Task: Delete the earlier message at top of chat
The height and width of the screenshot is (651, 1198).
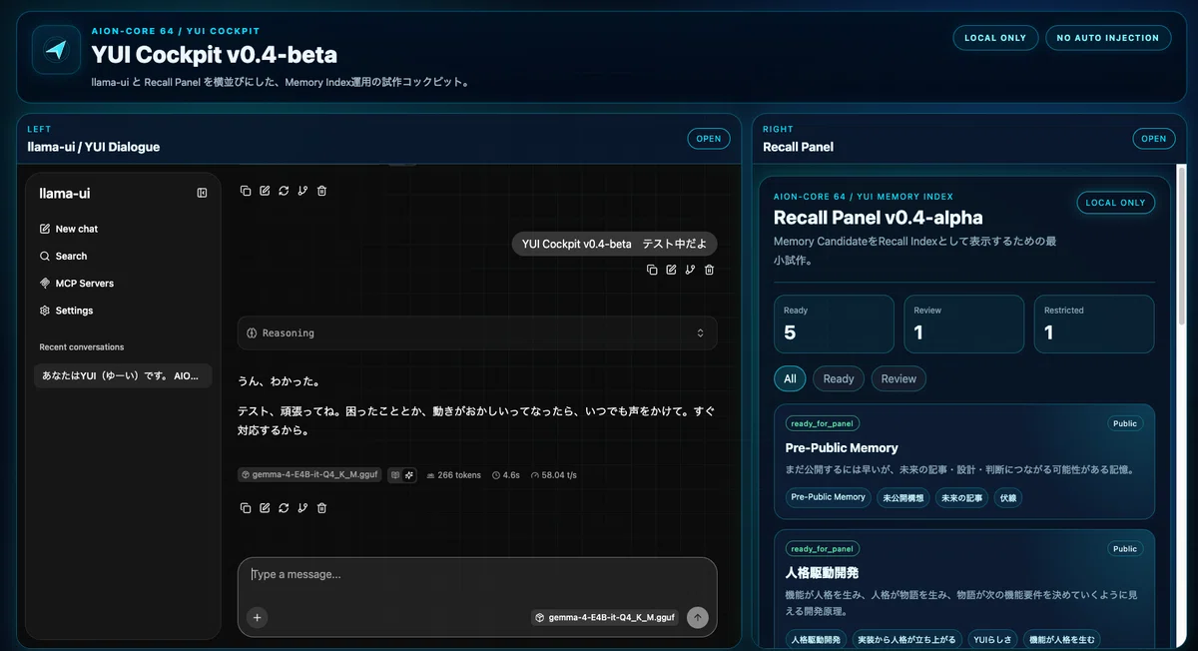Action: pos(321,191)
